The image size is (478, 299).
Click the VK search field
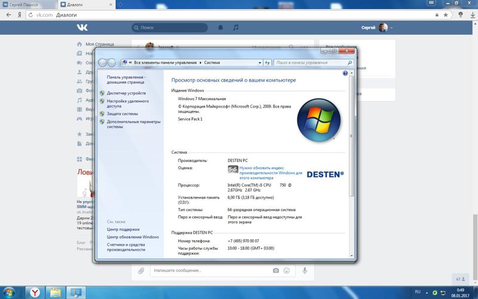(x=170, y=28)
